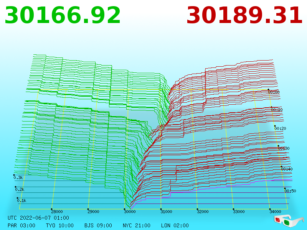The width and height of the screenshot is (307, 230).
Task: Click the LON 02:00 city time
Action: [175, 225]
